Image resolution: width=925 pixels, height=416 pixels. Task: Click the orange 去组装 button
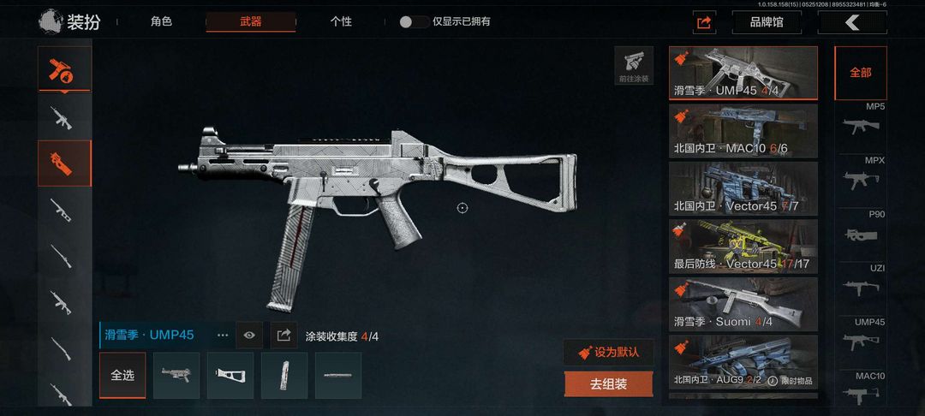(x=609, y=384)
